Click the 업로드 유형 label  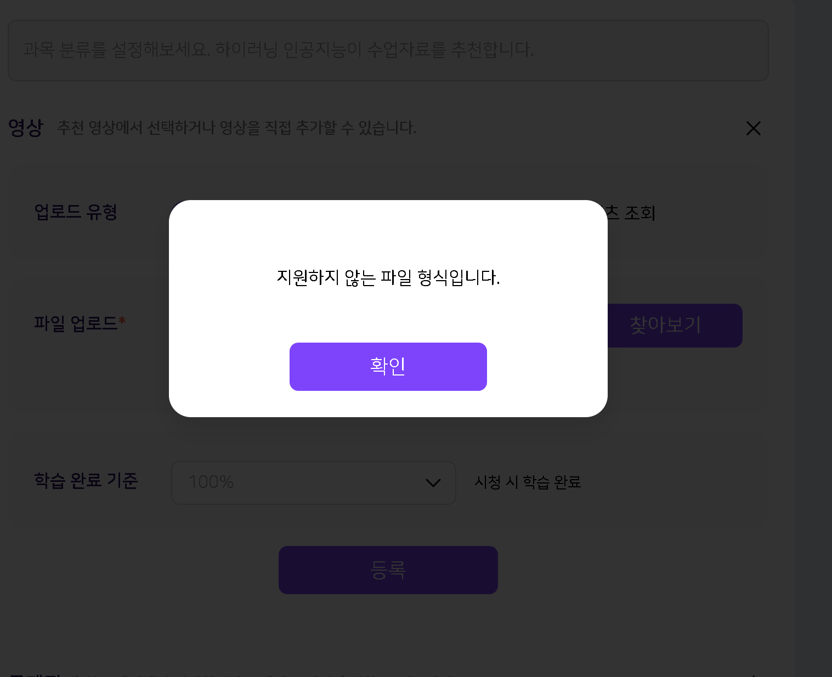tap(76, 212)
